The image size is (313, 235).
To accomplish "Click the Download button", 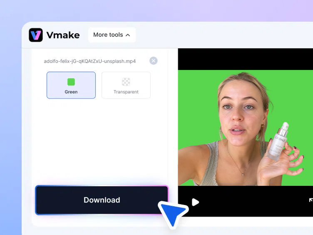I will [102, 200].
